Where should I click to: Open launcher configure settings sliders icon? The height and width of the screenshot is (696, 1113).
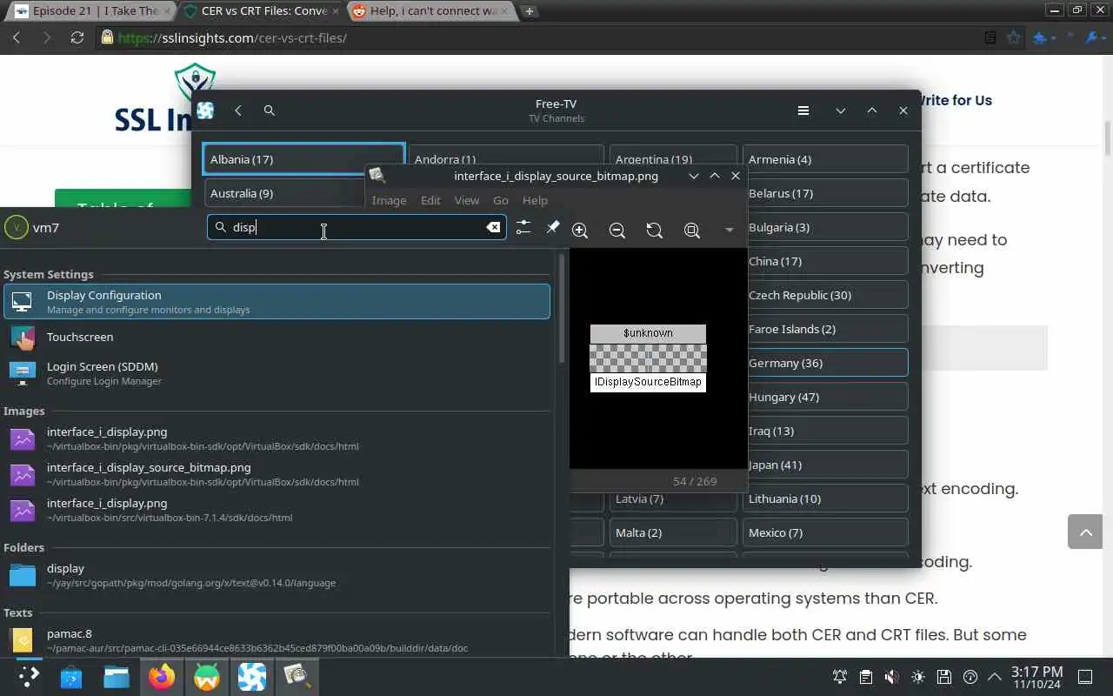point(523,227)
